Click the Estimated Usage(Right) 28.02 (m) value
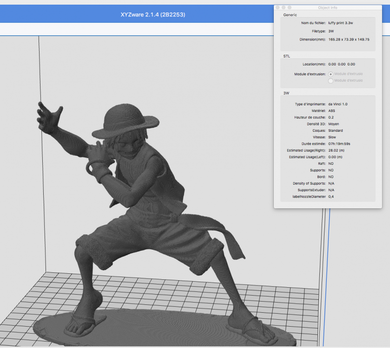390x348 pixels. click(336, 150)
